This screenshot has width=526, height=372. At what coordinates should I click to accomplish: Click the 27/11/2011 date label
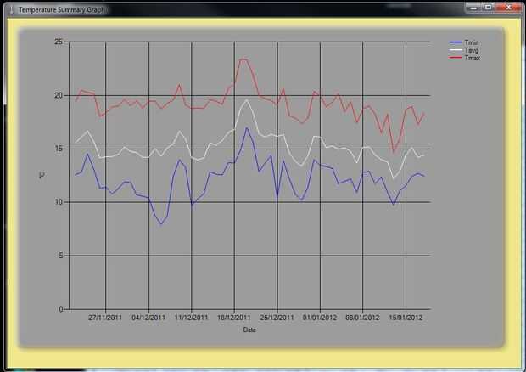(105, 318)
